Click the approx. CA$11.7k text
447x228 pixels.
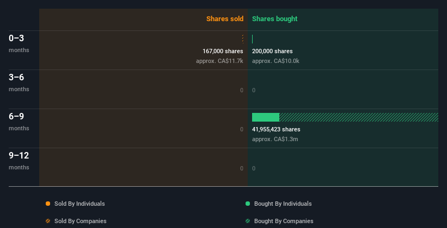(x=219, y=61)
